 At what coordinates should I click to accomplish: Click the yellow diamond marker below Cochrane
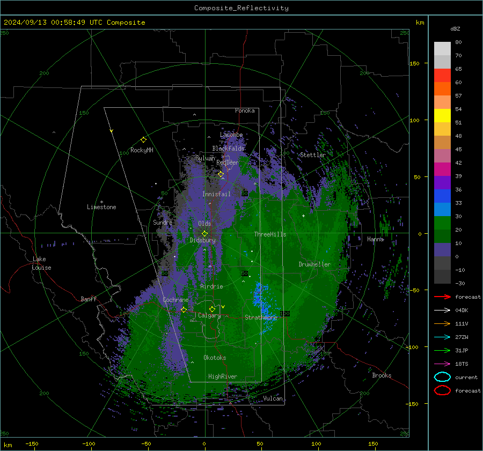click(x=184, y=310)
